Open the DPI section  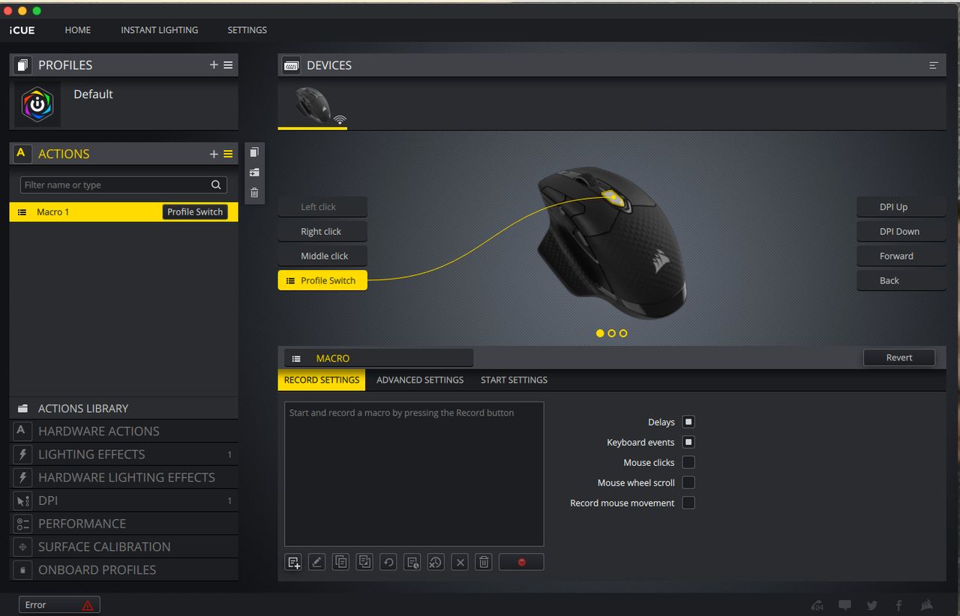[x=124, y=500]
